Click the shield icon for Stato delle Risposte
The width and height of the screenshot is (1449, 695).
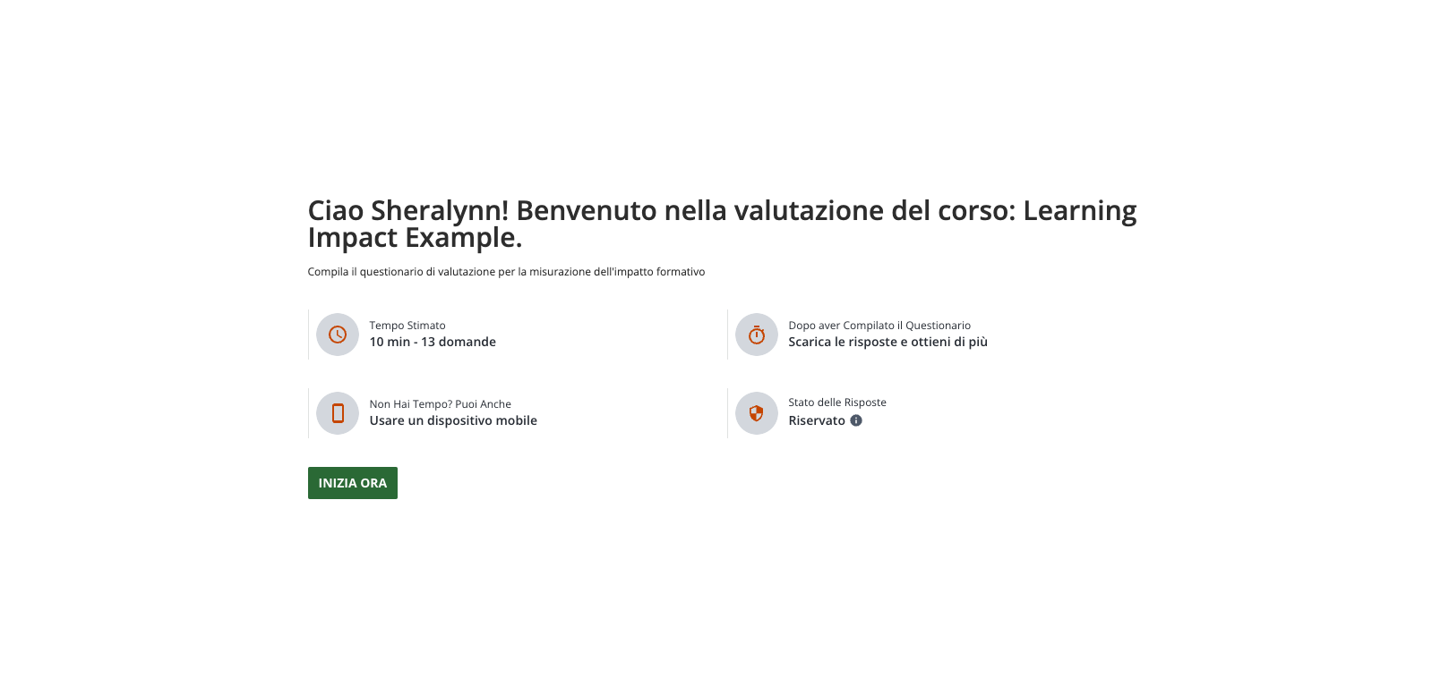coord(757,412)
